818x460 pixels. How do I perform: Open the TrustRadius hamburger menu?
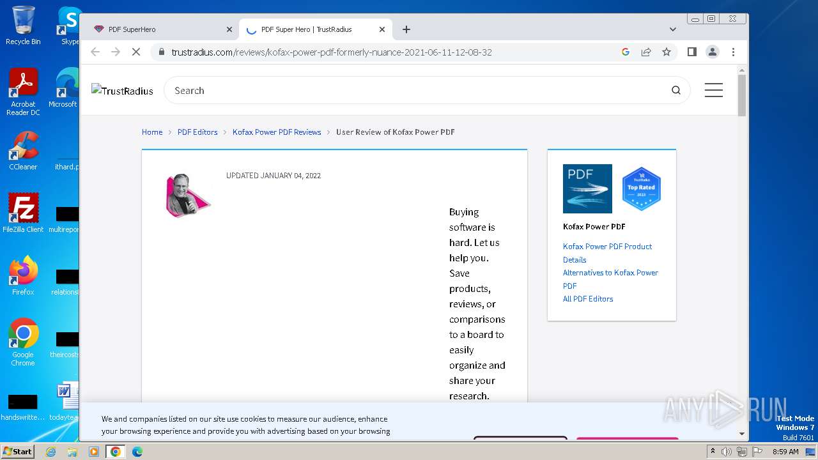pos(714,90)
